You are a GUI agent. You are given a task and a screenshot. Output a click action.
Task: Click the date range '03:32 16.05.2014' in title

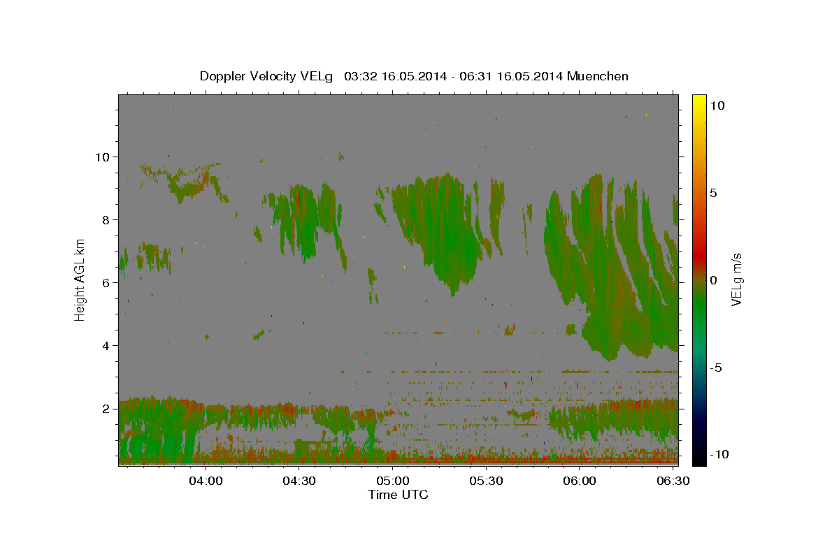click(396, 76)
